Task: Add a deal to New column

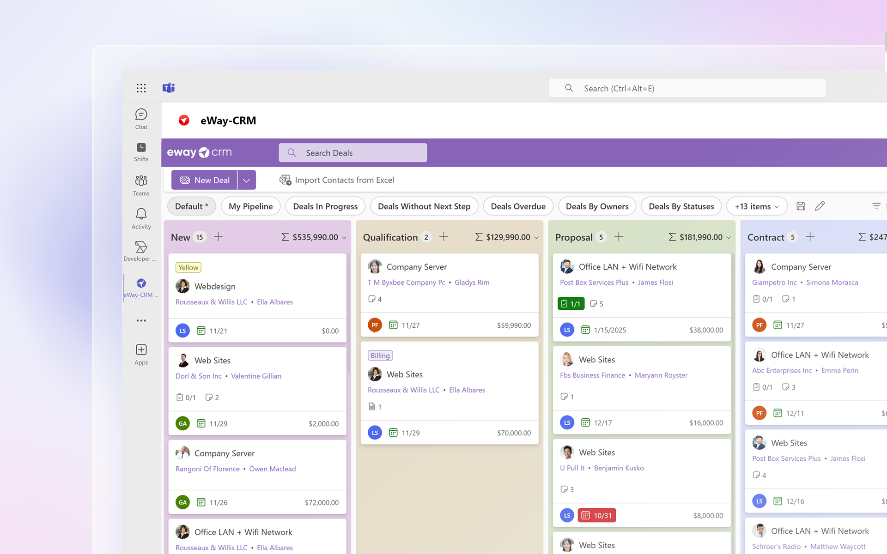Action: (x=219, y=237)
